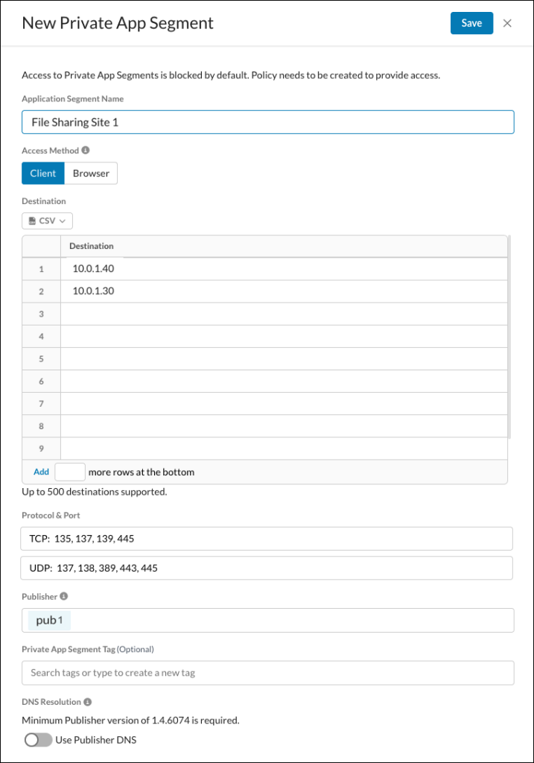Open the TCP ports field
This screenshot has height=763, width=534.
[267, 539]
